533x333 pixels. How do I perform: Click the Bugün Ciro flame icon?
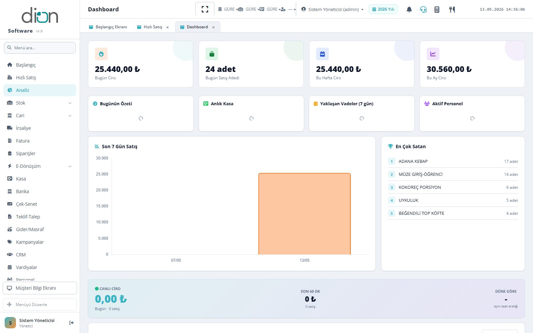[x=101, y=54]
